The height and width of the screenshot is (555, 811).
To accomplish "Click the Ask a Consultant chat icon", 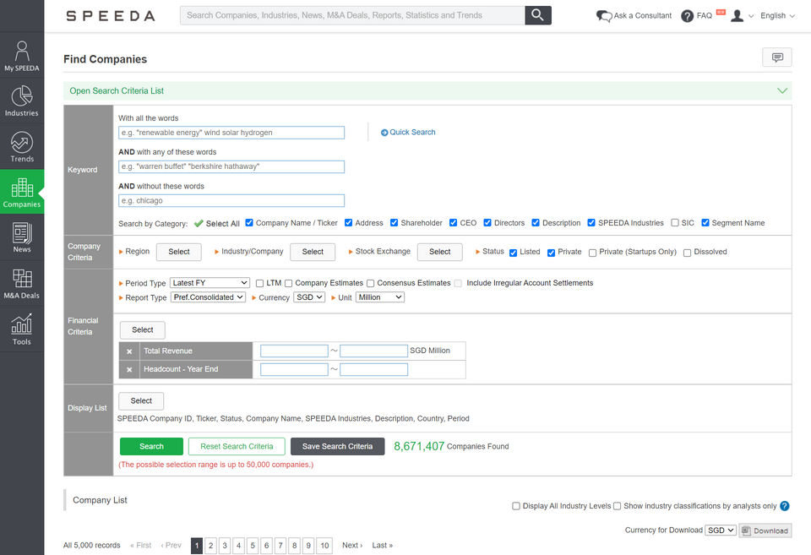I will pos(603,16).
